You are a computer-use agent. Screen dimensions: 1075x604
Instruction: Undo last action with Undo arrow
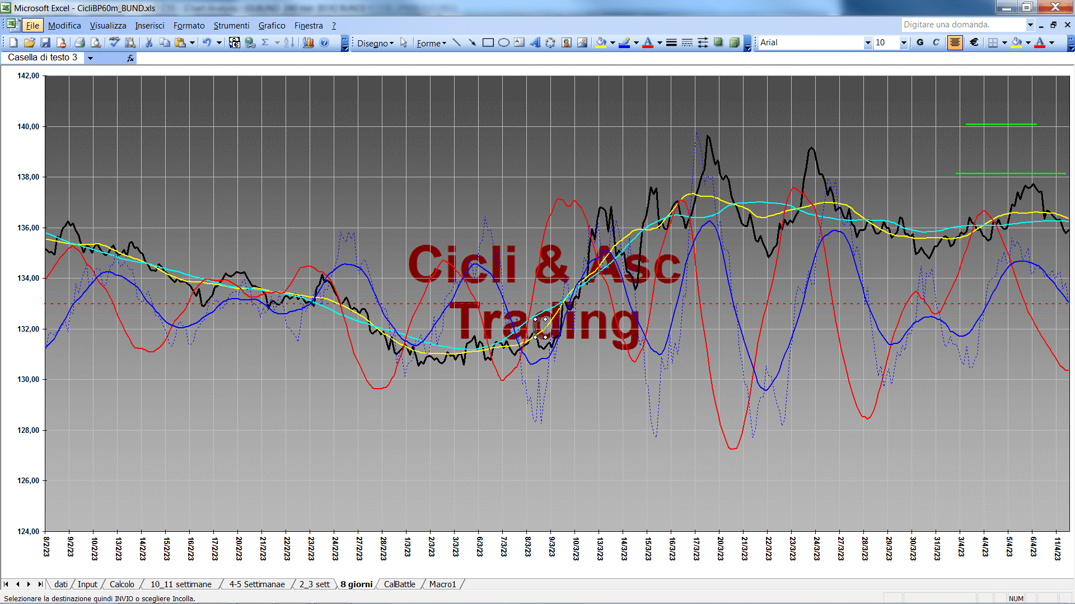coord(207,43)
